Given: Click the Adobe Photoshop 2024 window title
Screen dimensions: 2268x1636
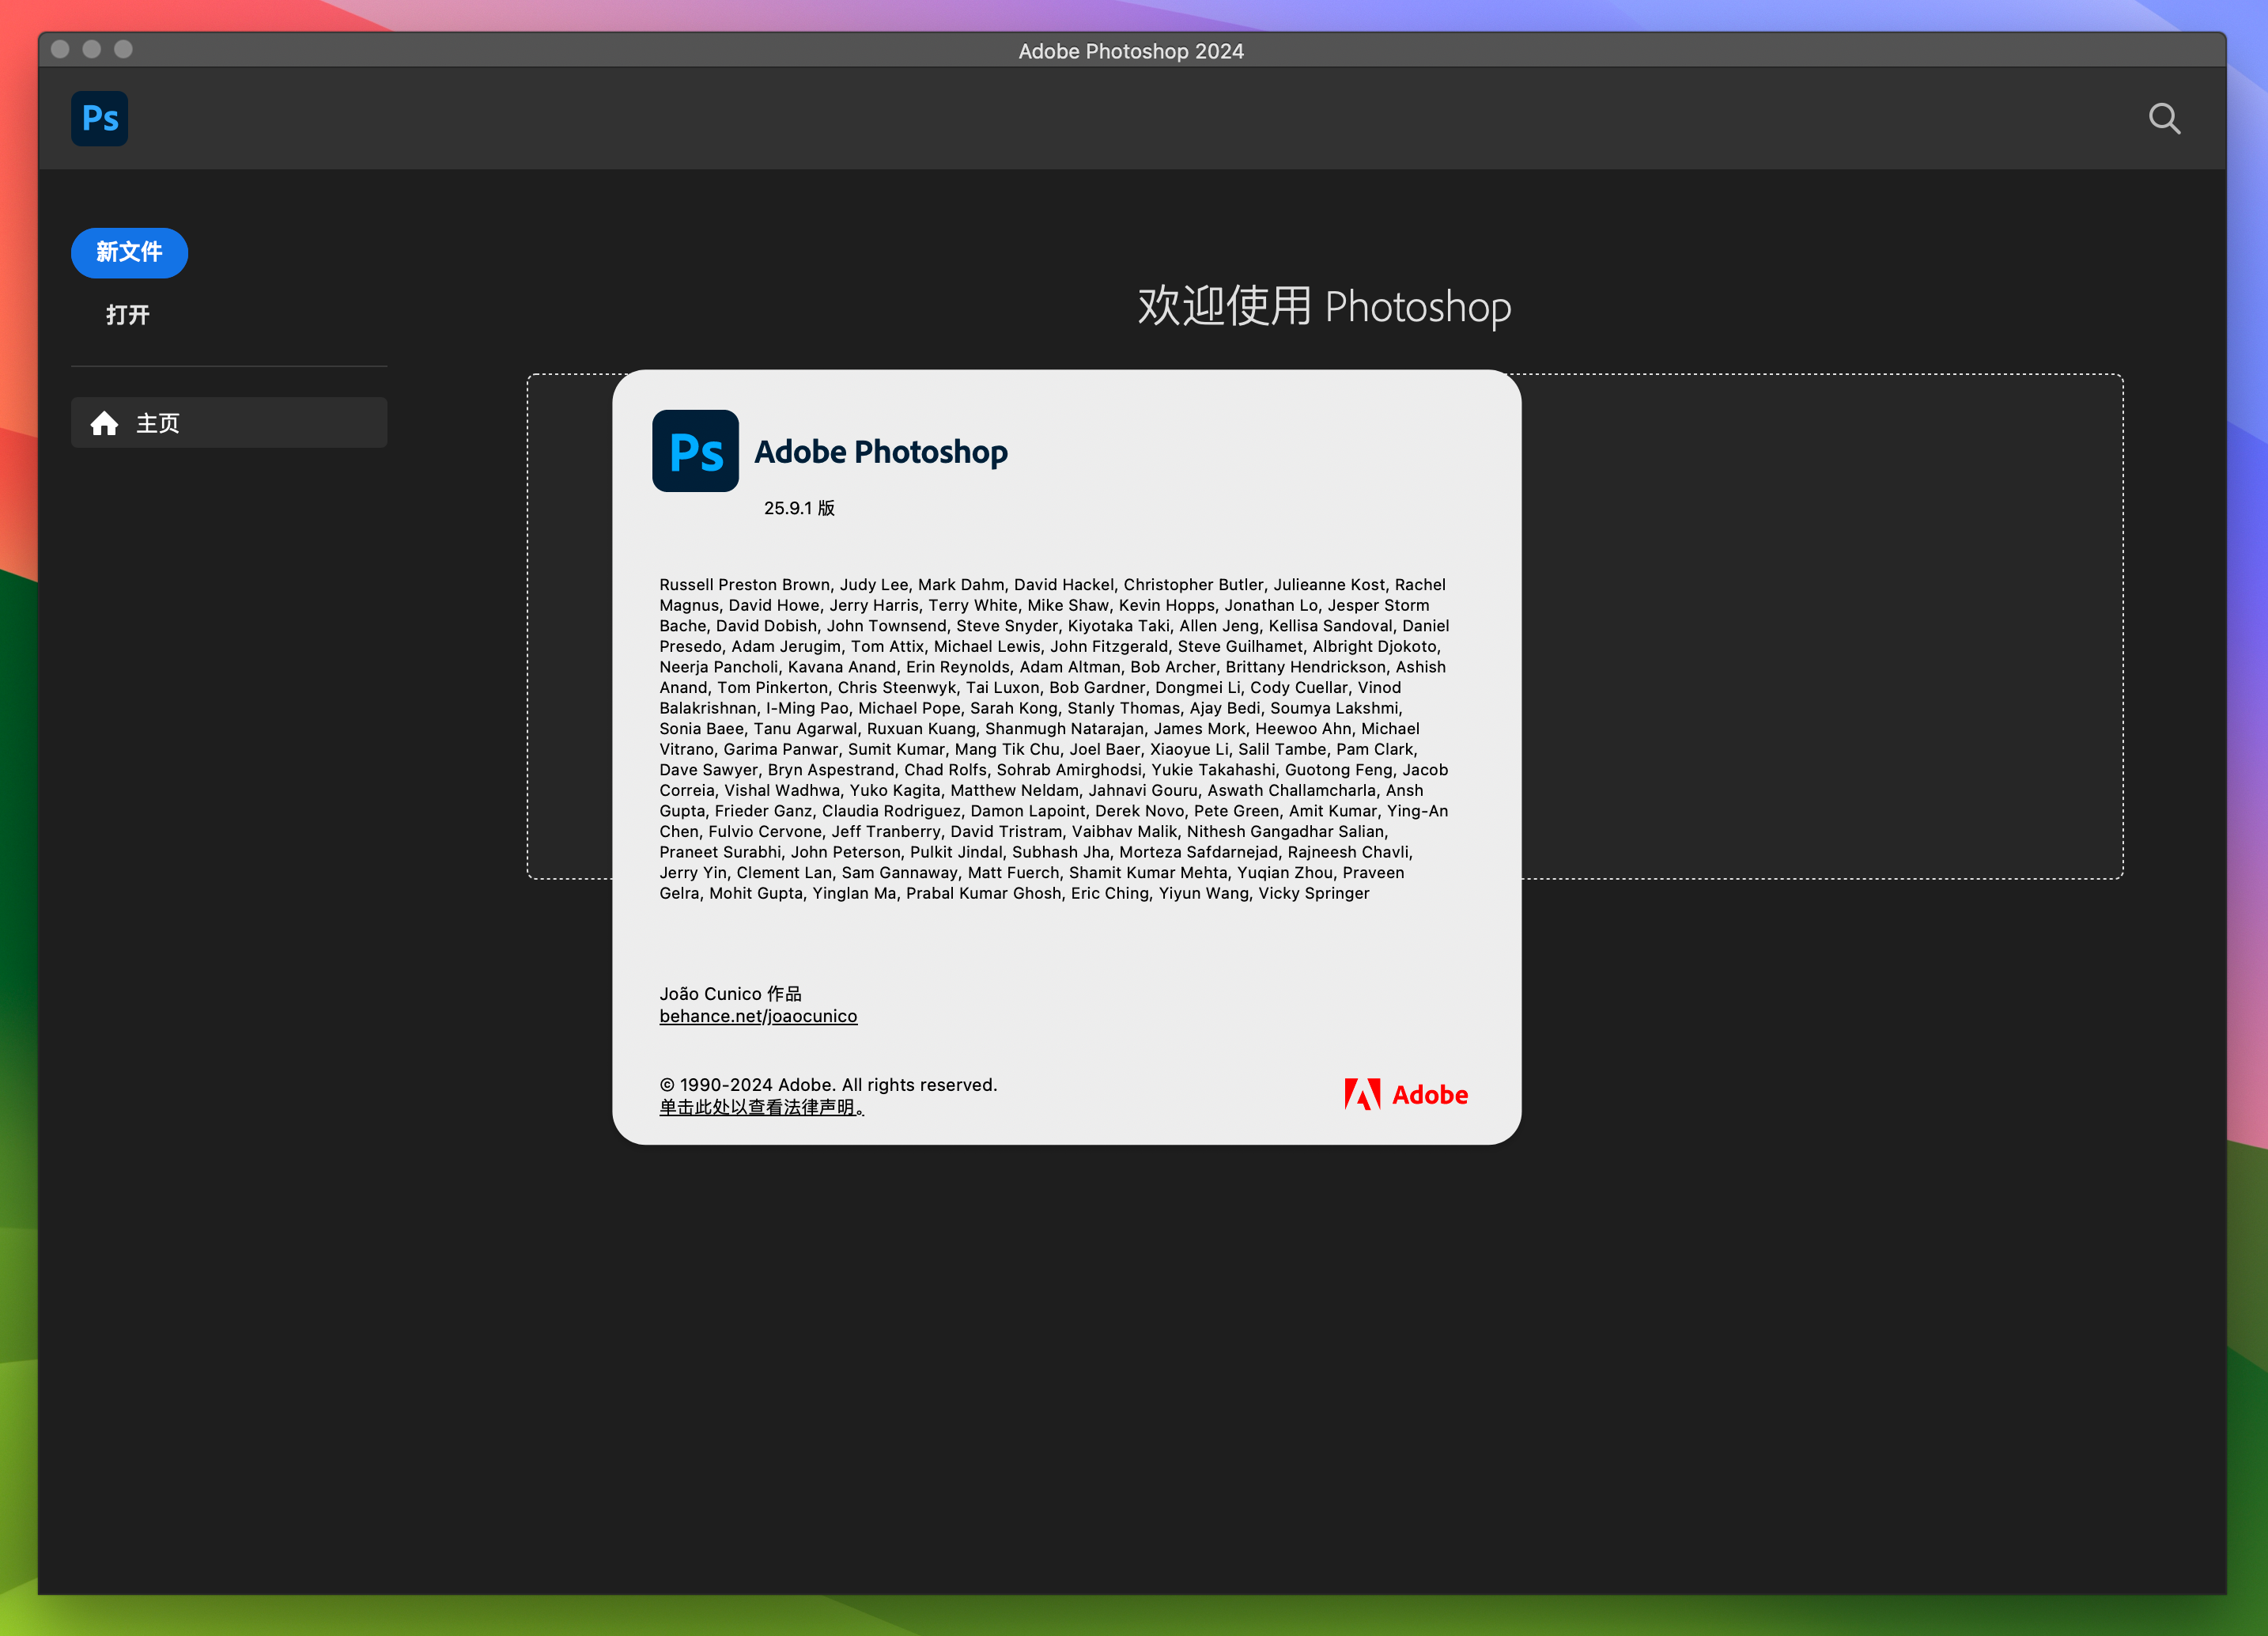Looking at the screenshot, I should click(1131, 51).
